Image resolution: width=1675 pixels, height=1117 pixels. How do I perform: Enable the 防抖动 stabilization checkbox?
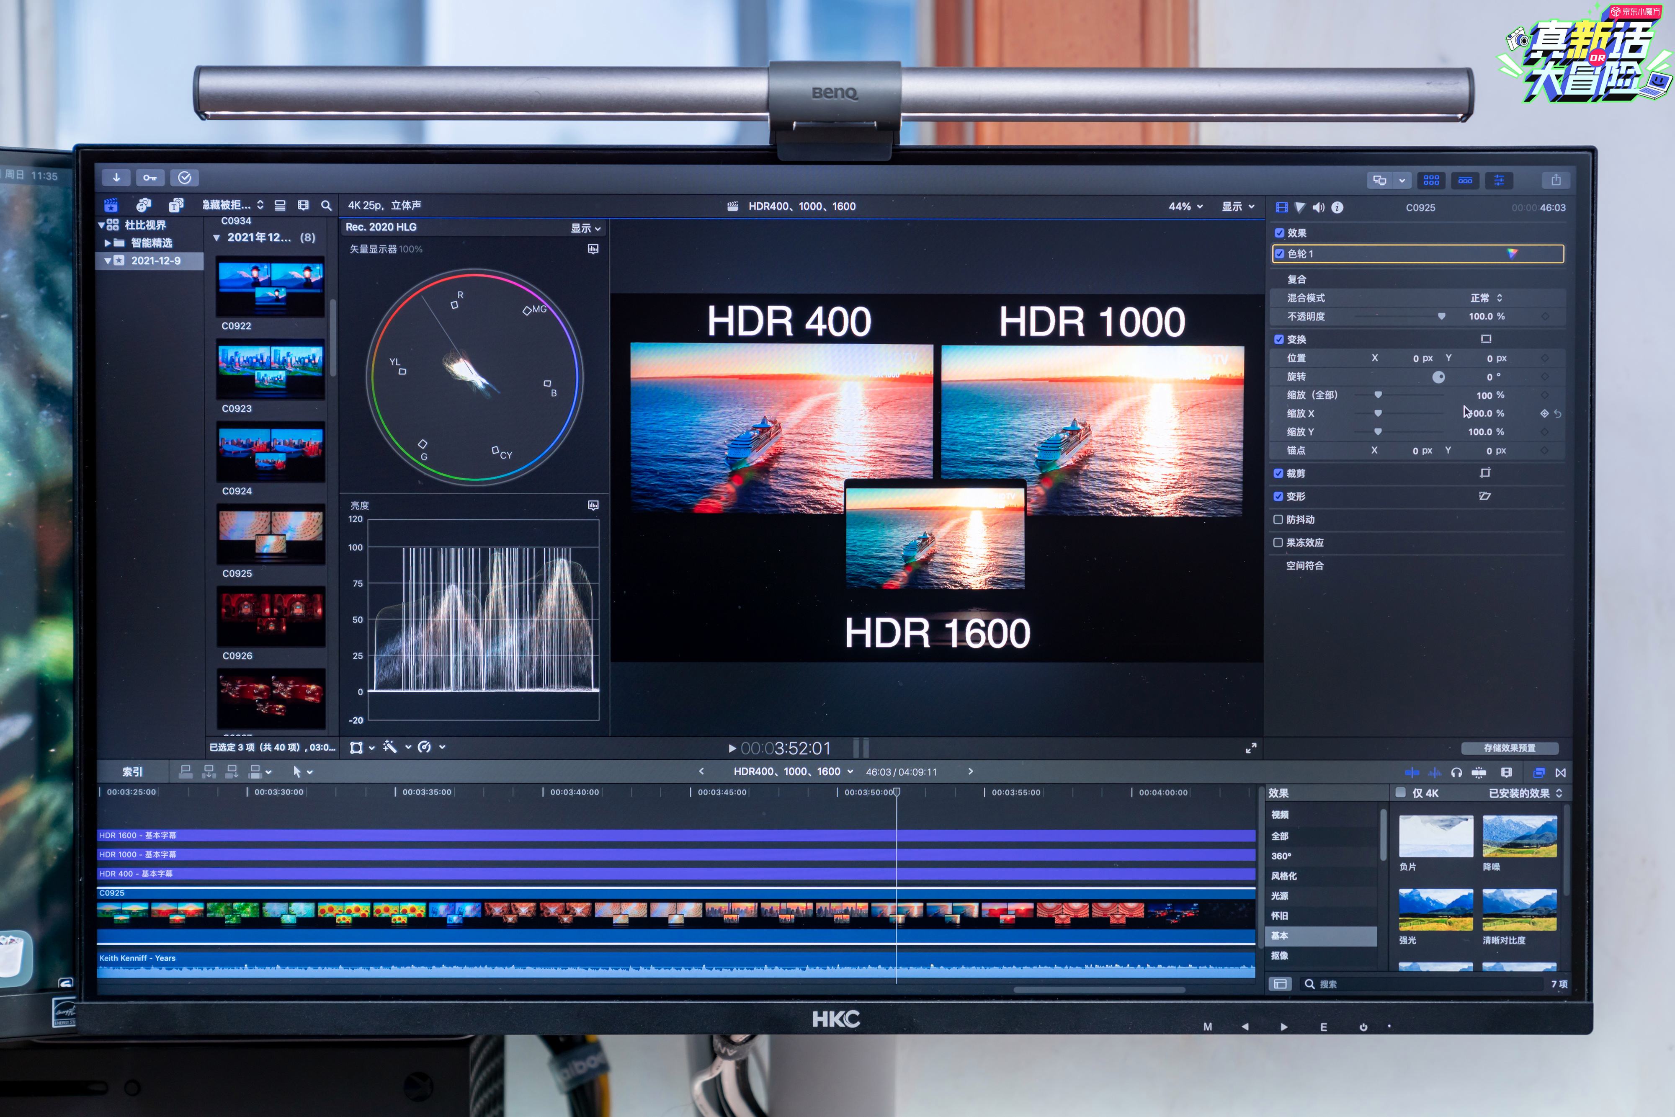click(1278, 519)
